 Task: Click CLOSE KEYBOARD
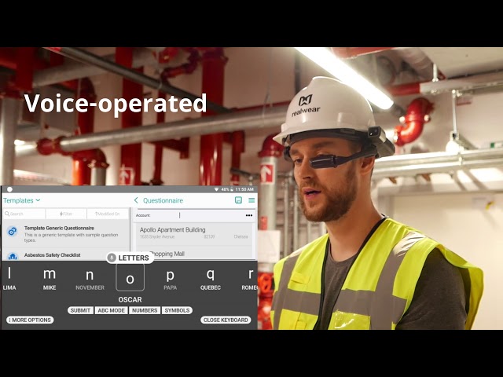[x=226, y=320]
